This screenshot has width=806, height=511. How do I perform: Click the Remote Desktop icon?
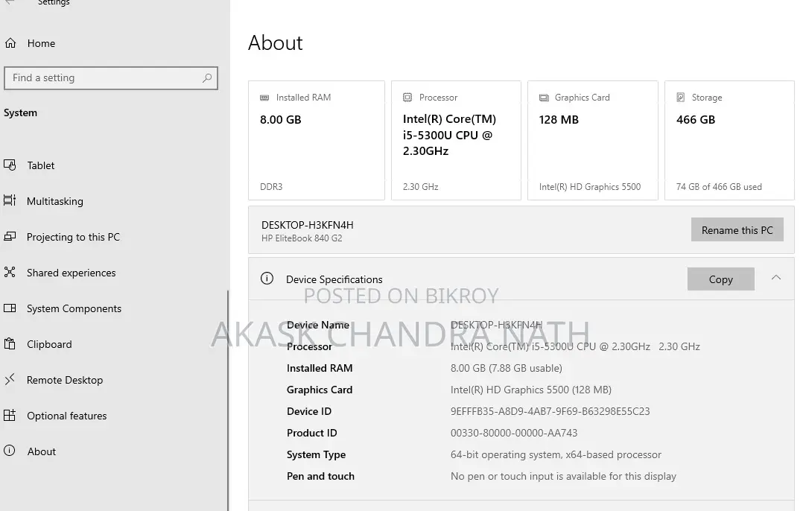(10, 379)
